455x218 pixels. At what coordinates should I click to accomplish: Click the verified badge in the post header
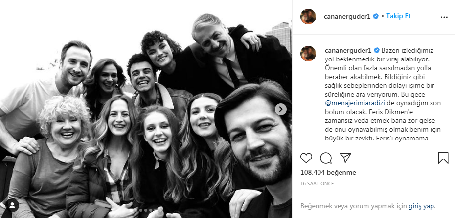pyautogui.click(x=376, y=16)
